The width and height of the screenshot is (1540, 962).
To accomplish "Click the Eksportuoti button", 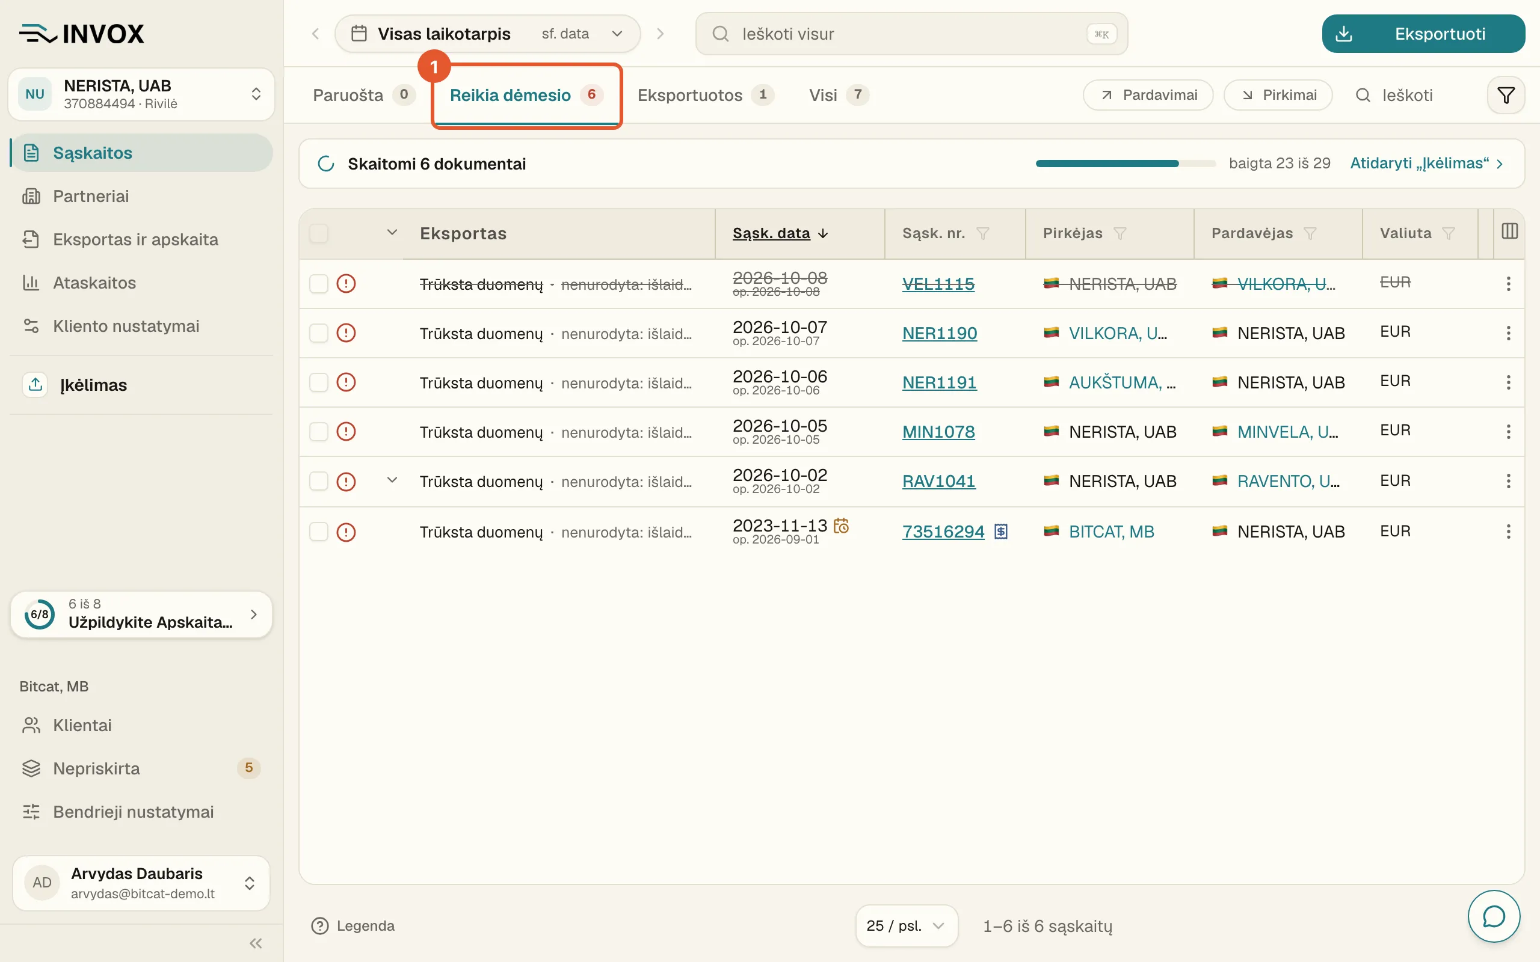I will pos(1423,34).
